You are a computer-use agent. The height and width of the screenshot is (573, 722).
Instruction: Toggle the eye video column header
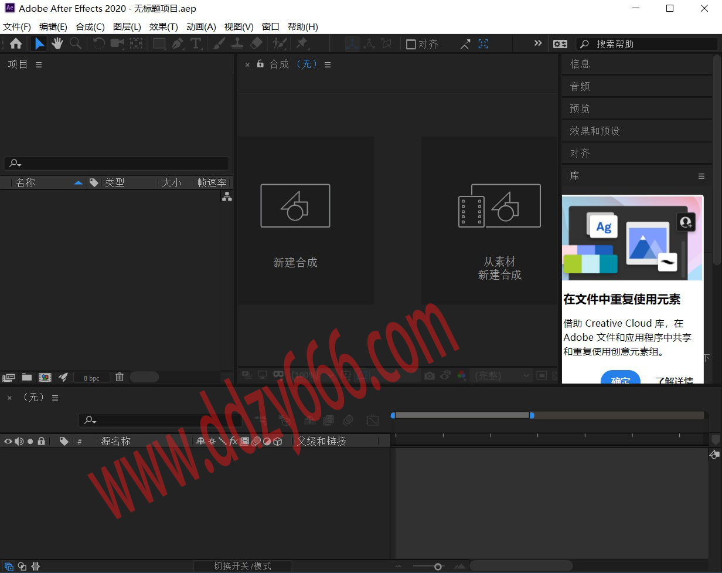(8, 441)
